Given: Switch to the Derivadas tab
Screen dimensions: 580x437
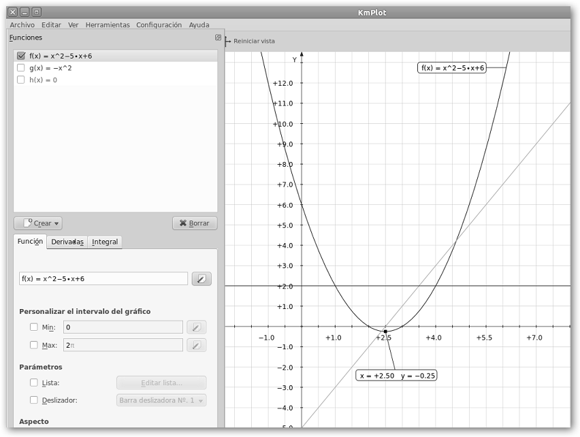Looking at the screenshot, I should click(x=67, y=242).
